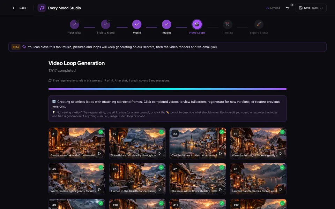335x209 pixels.
Task: Click the Every Mood Studio music logo
Action: tap(42, 8)
